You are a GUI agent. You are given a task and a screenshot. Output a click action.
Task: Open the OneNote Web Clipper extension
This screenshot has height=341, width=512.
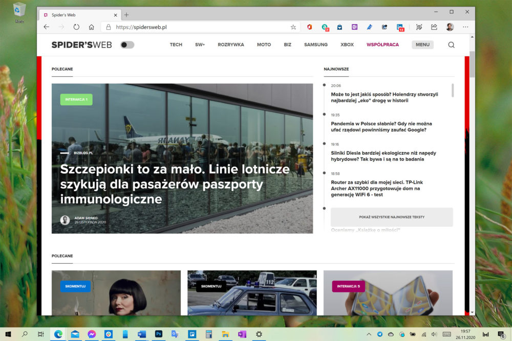click(x=355, y=27)
